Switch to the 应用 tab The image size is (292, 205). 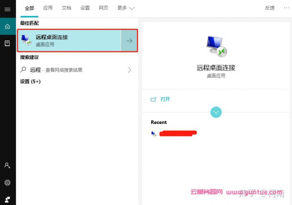[x=48, y=8]
